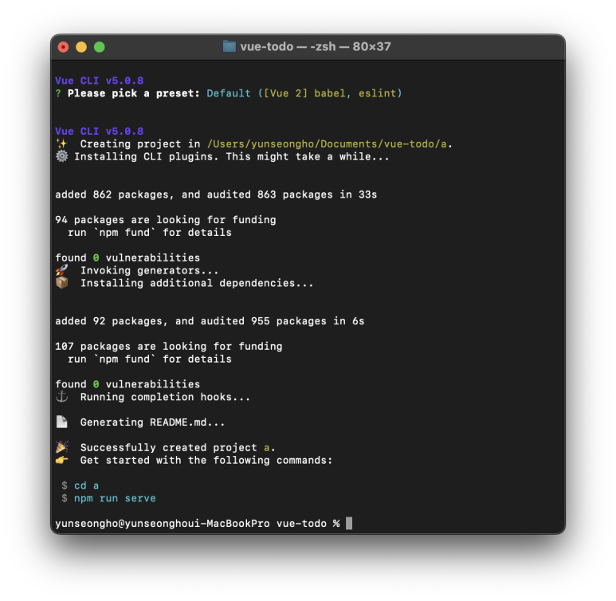The width and height of the screenshot is (616, 601).
Task: Click the gear emoji before 'Installing CLI plugins'
Action: coord(61,156)
